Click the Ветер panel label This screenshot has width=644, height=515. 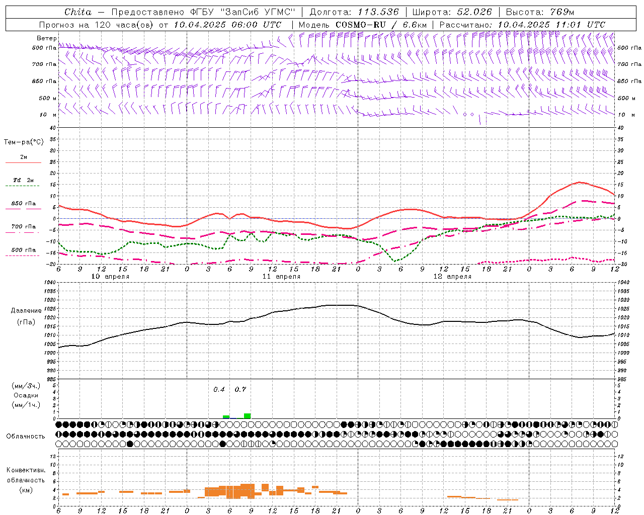click(46, 38)
